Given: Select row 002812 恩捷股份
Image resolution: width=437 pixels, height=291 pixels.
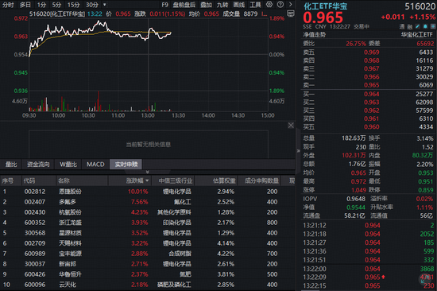Looking at the screenshot, I should click(x=148, y=192).
